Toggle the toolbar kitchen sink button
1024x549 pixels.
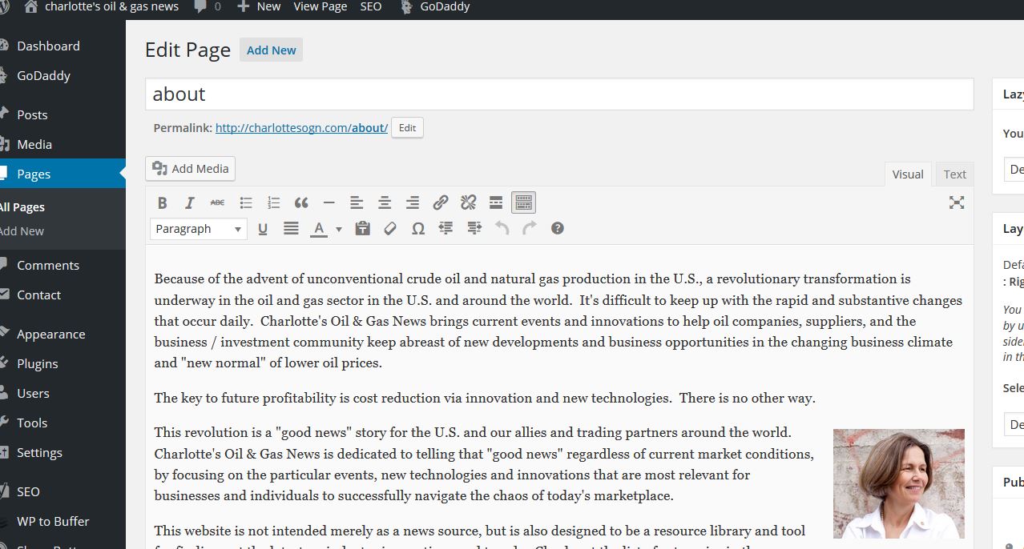pyautogui.click(x=523, y=202)
